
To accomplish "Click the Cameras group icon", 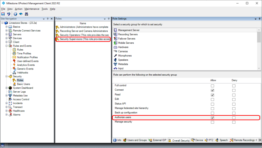I will [115, 51].
